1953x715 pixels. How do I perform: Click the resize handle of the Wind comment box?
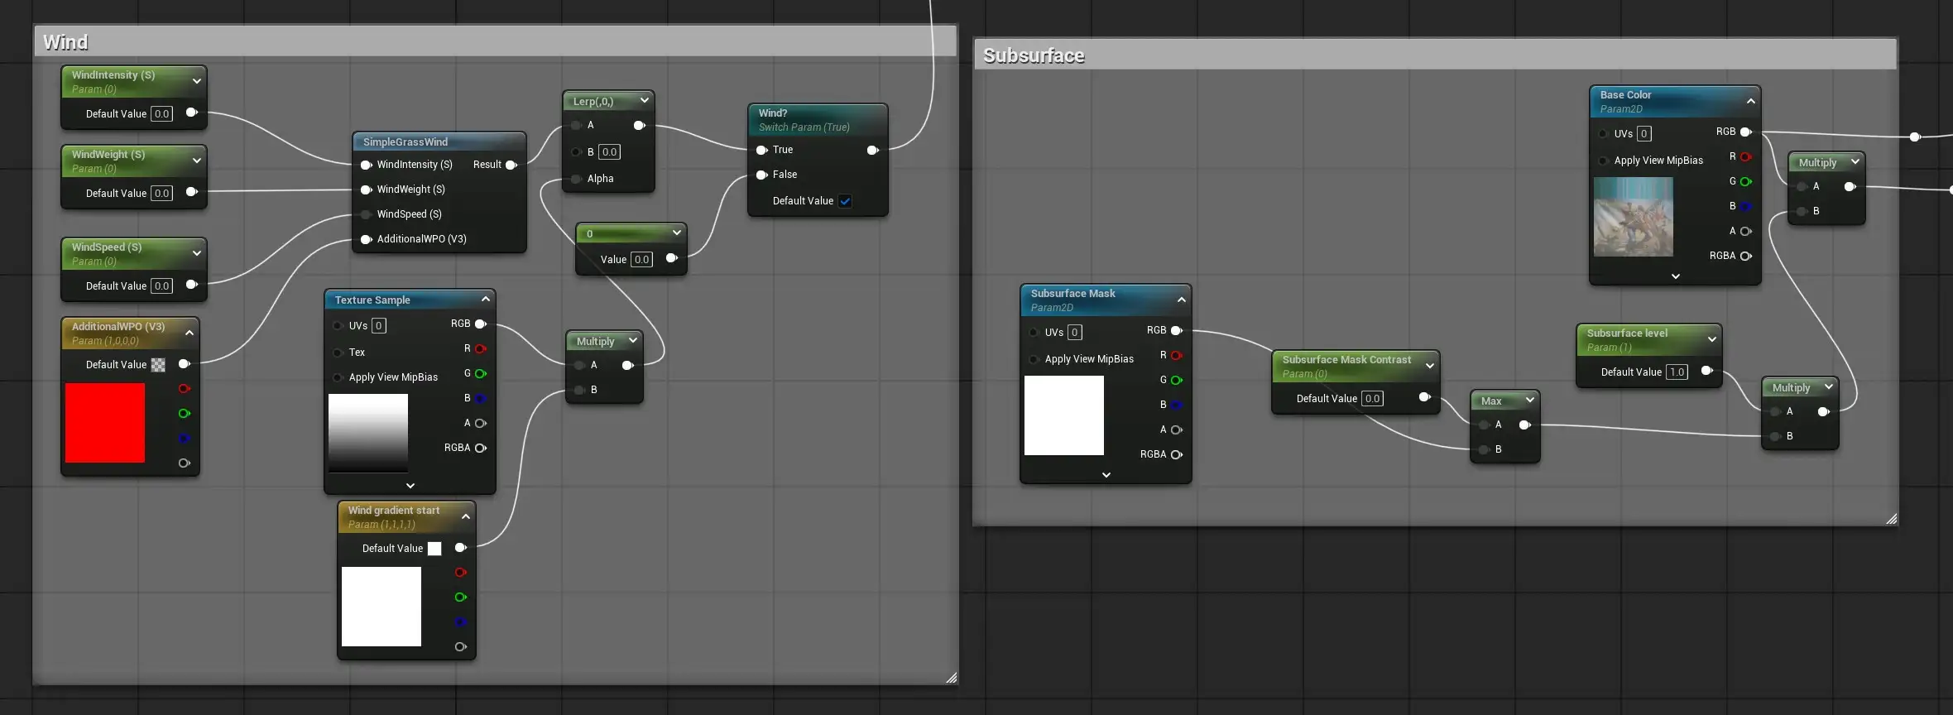coord(952,678)
